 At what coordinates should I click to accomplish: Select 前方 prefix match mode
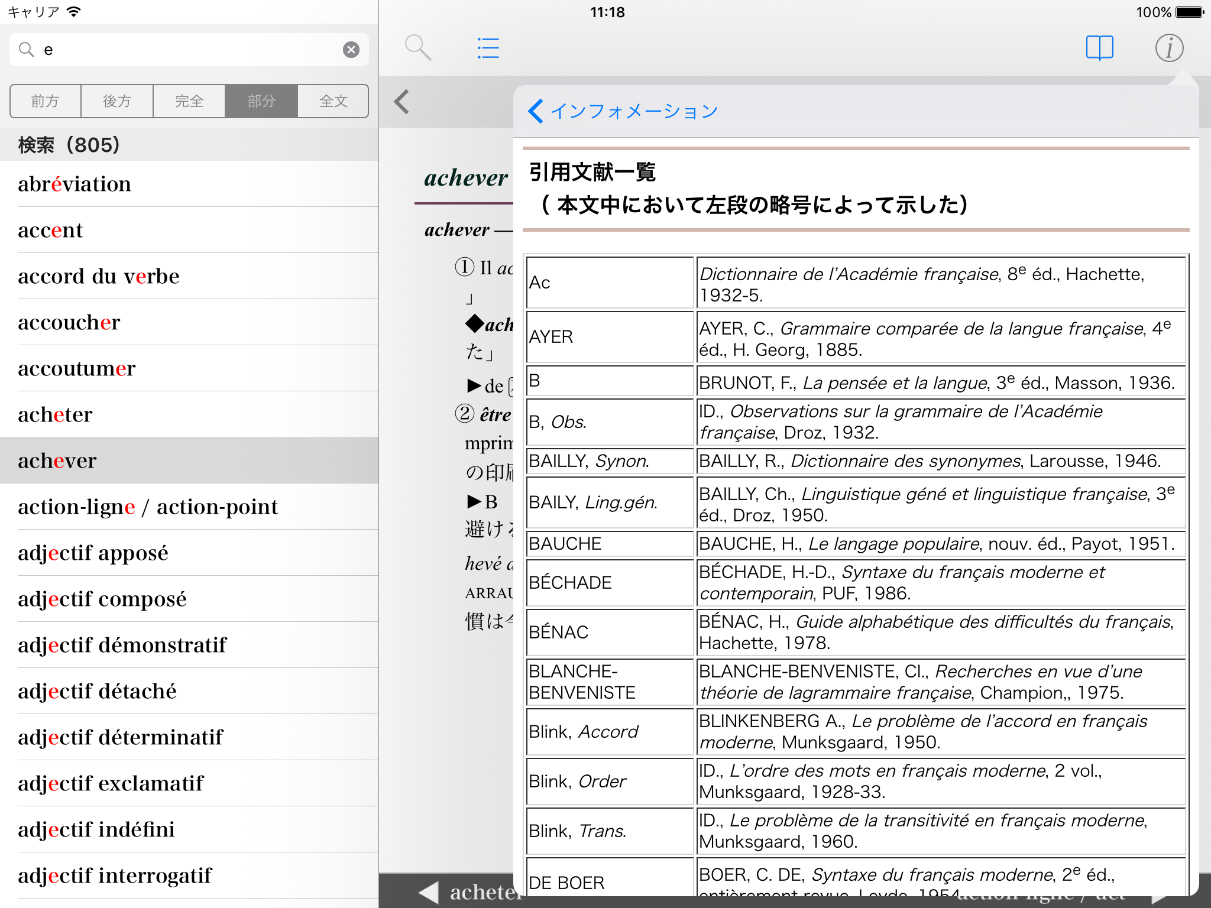(46, 101)
